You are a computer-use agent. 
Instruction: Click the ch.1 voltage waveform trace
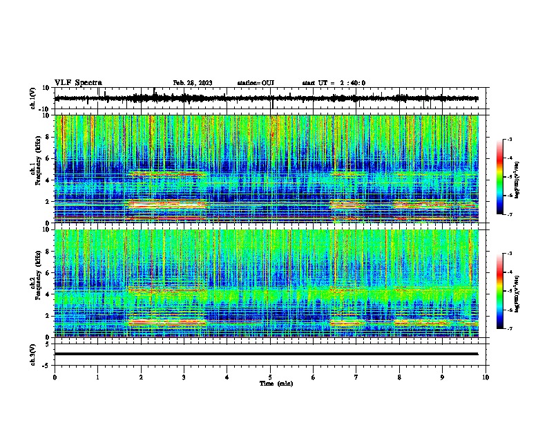(266, 98)
